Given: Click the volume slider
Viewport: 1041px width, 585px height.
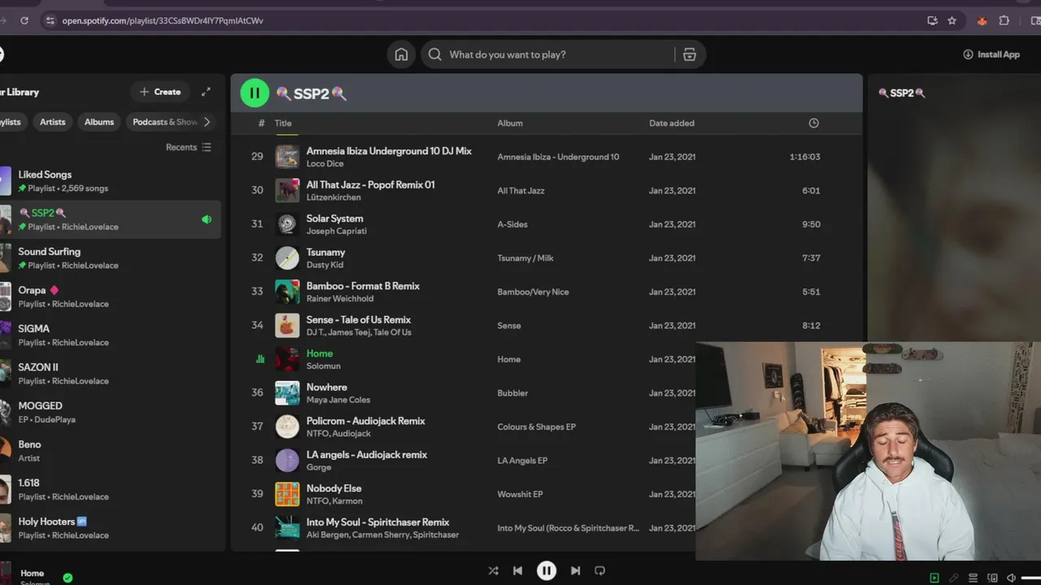Looking at the screenshot, I should (1031, 578).
